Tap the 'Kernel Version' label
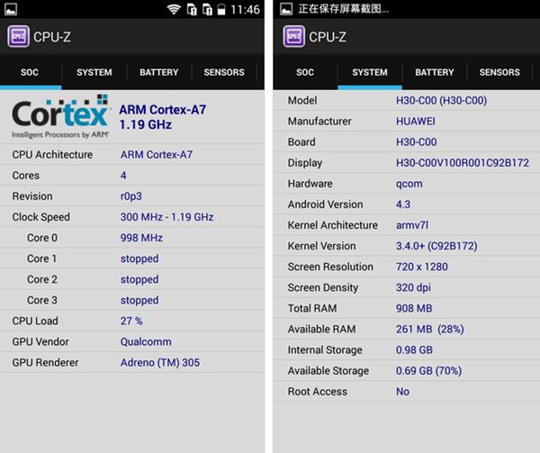 pyautogui.click(x=321, y=246)
